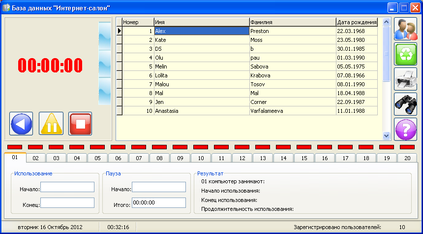Click the birth date 30.01.1985
423x234 pixels.
point(357,49)
